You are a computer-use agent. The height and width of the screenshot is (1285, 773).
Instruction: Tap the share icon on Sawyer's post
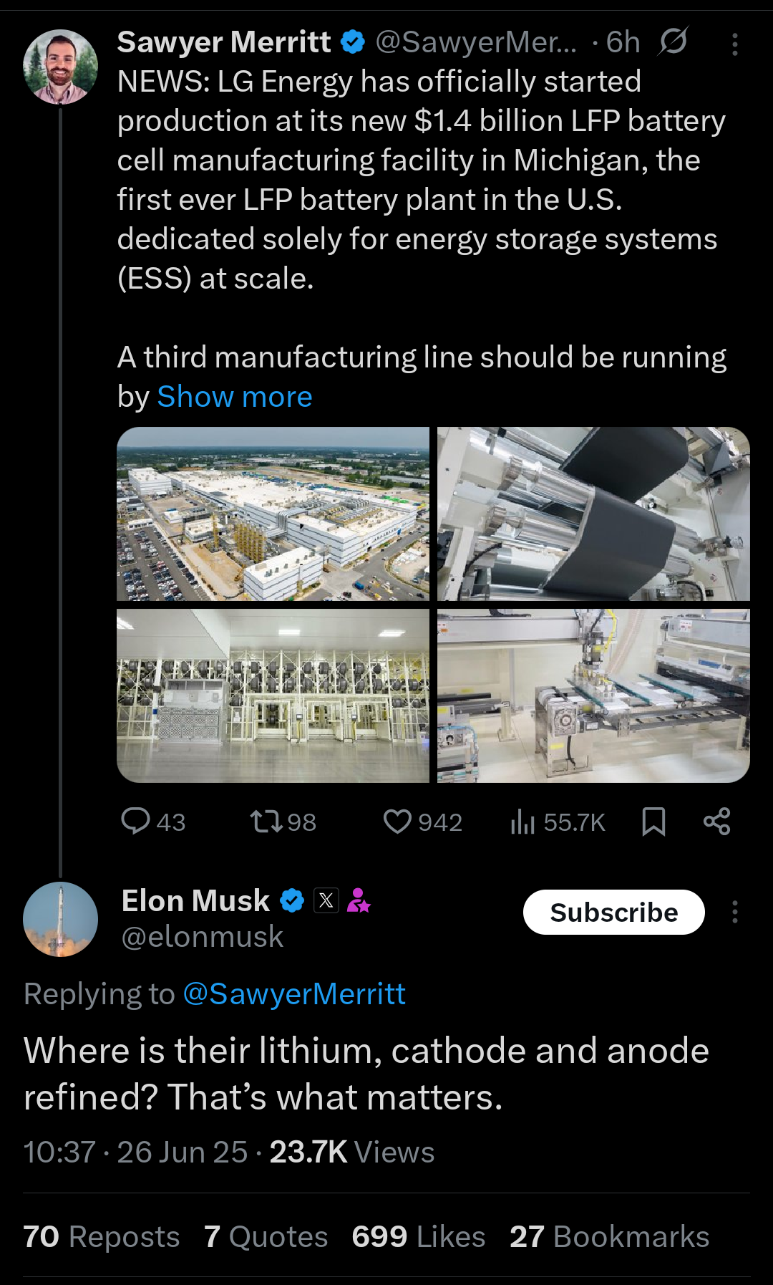716,821
